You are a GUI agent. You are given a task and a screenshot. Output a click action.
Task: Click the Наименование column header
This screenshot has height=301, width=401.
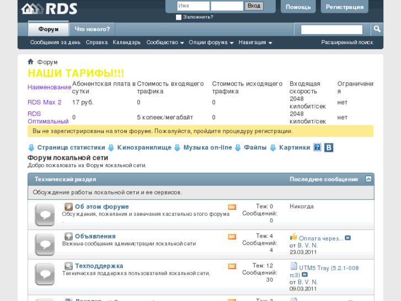pyautogui.click(x=49, y=87)
